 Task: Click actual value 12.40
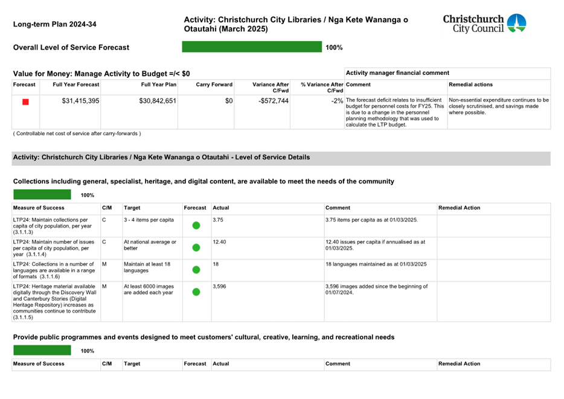[219, 242]
